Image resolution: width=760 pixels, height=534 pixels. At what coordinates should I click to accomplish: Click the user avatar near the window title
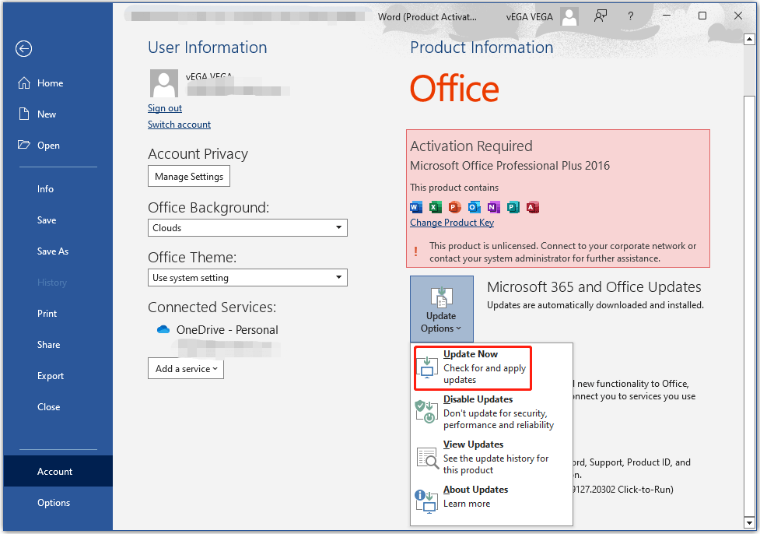569,16
